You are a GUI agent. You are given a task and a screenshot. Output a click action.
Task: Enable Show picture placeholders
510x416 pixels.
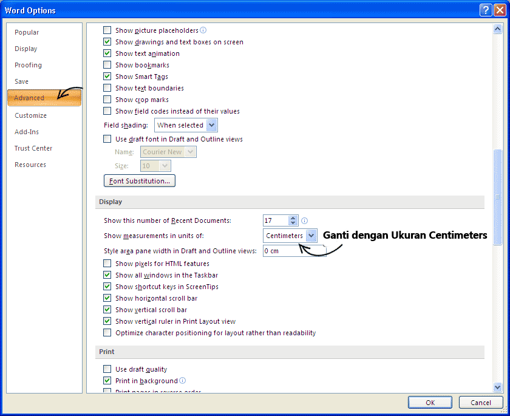tap(107, 30)
